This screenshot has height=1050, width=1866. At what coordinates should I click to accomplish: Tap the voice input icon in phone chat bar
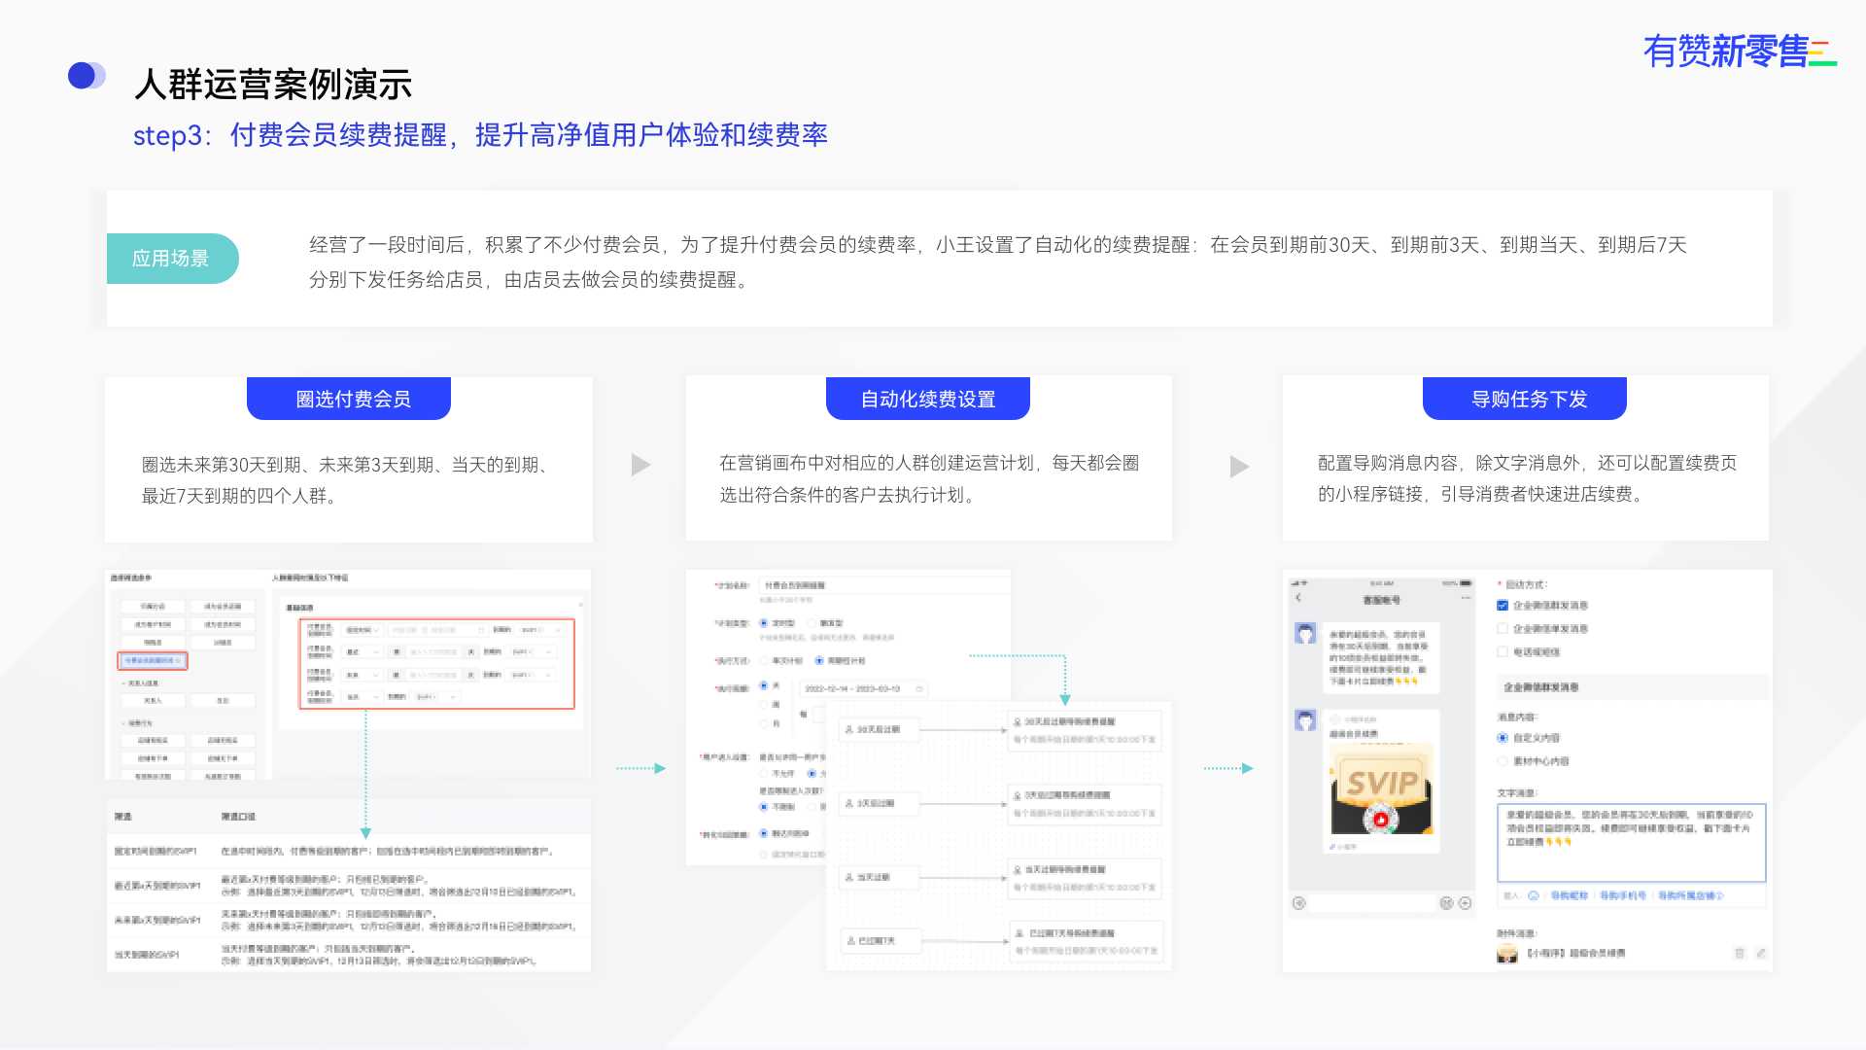[1299, 903]
